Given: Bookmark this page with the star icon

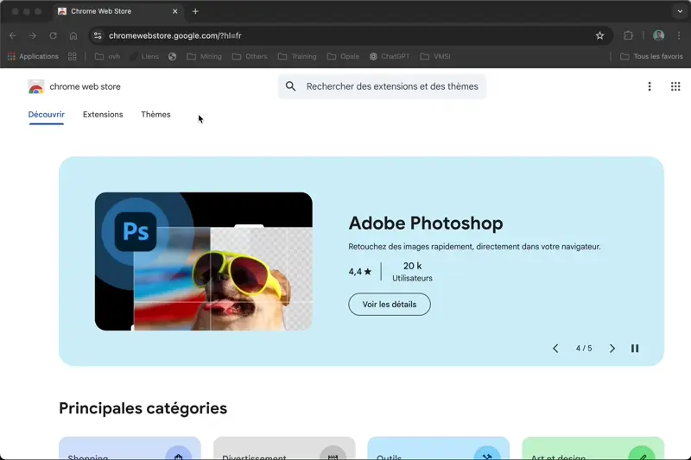Looking at the screenshot, I should click(599, 35).
